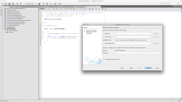Click the New File toolbar icon
Viewport: 182px width, 102px height.
point(3,4)
